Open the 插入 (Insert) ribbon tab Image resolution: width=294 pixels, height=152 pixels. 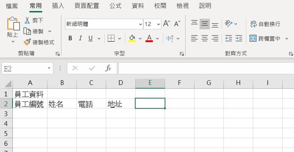[x=58, y=6]
